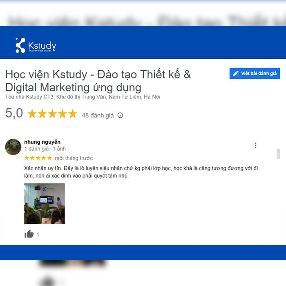Click the review list scrollbar thumb
The image size is (286, 286).
point(278,154)
